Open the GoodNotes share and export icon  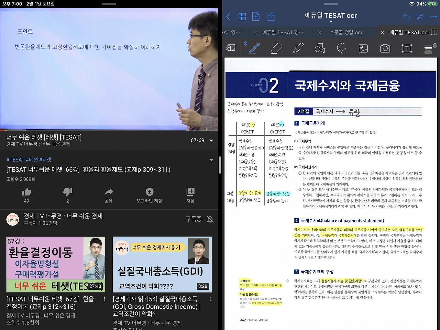point(271,16)
